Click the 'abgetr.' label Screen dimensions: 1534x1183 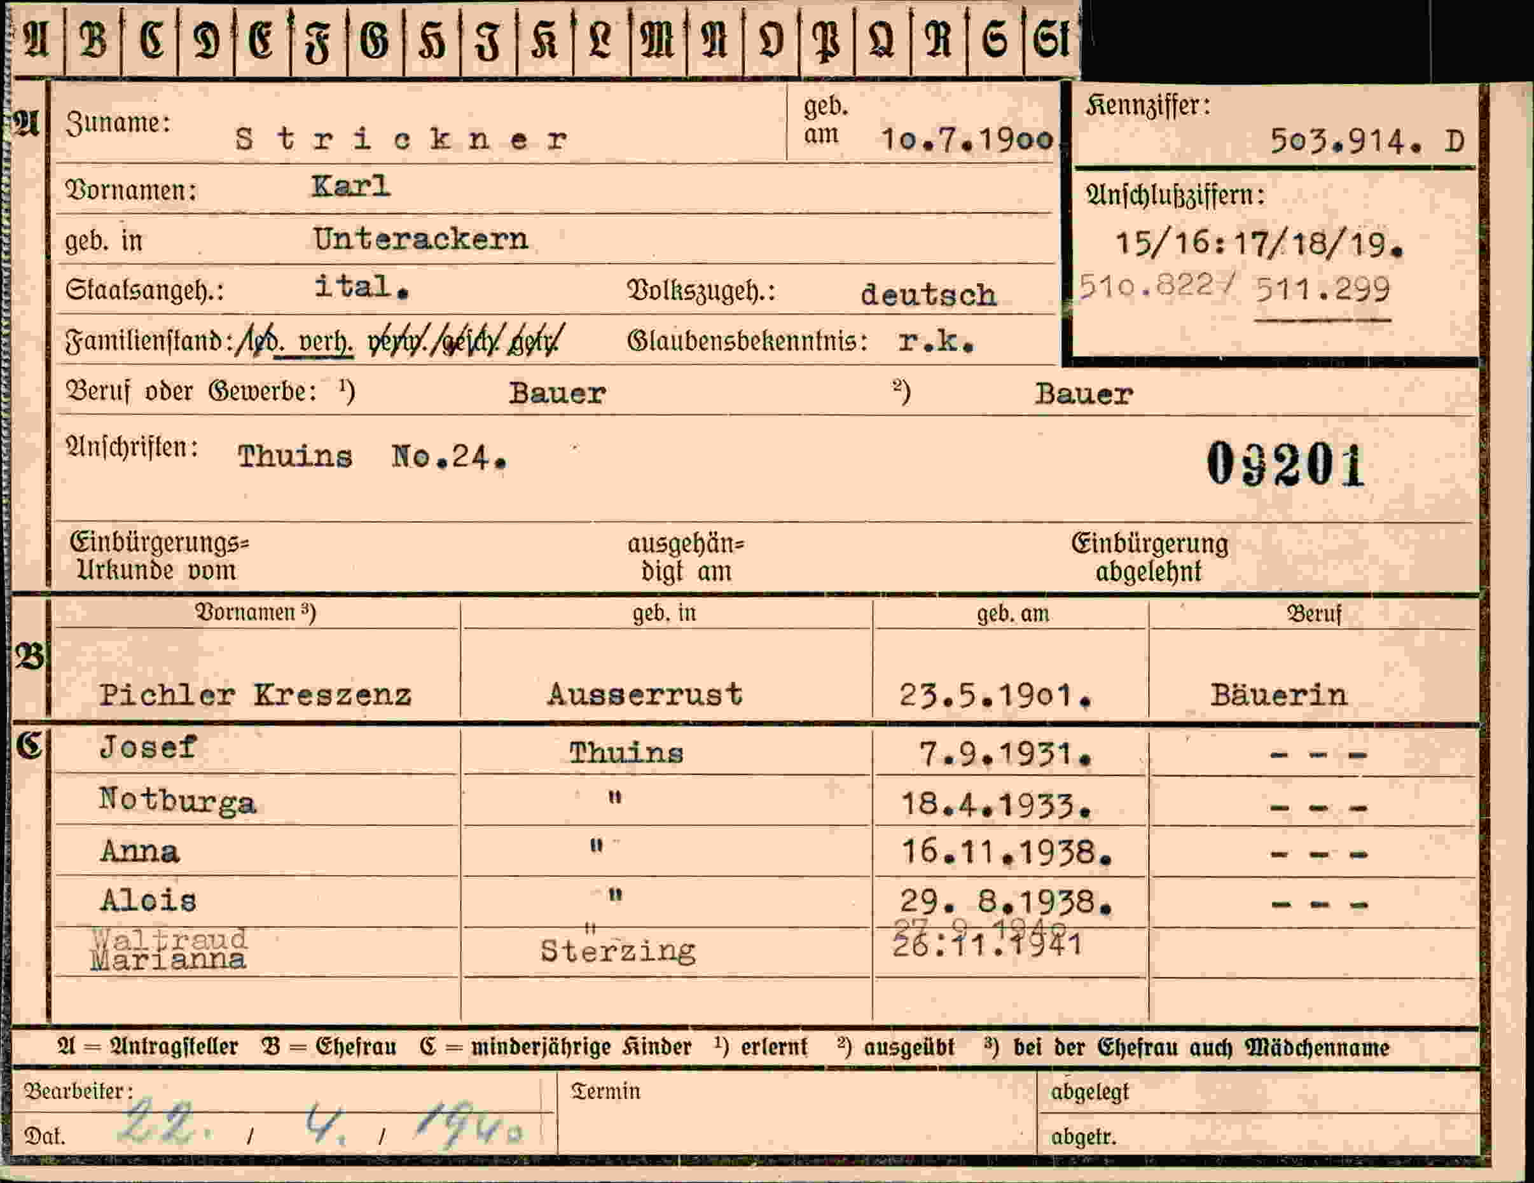(1083, 1136)
